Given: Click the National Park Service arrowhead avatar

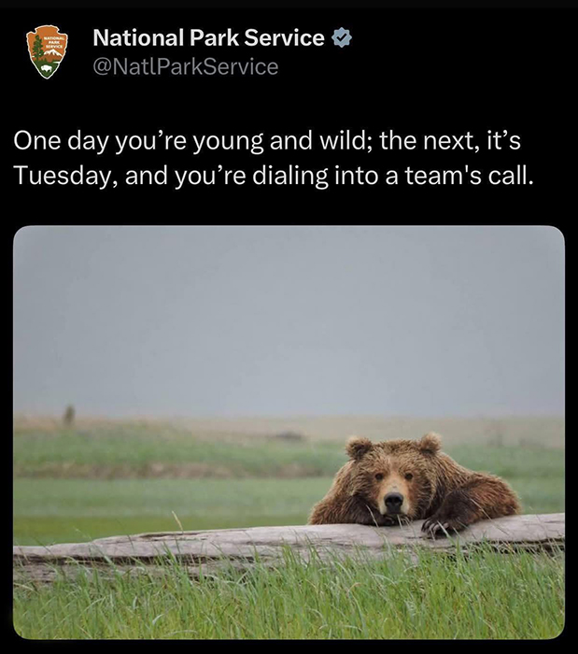Looking at the screenshot, I should [x=47, y=52].
